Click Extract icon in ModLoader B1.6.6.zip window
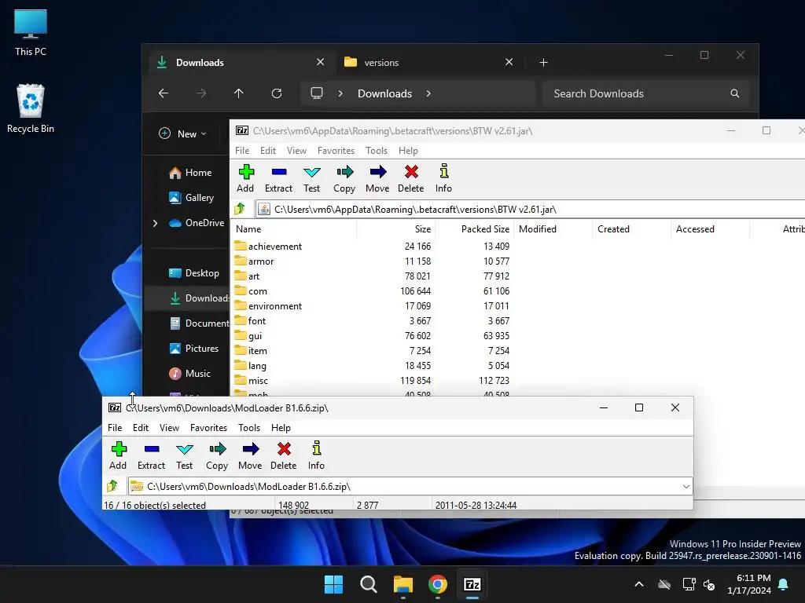This screenshot has width=805, height=603. [x=152, y=449]
